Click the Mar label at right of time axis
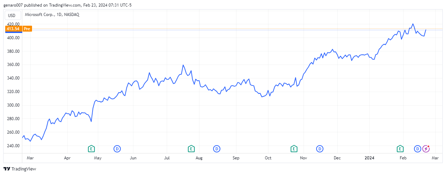The height and width of the screenshot is (175, 446). (435, 158)
